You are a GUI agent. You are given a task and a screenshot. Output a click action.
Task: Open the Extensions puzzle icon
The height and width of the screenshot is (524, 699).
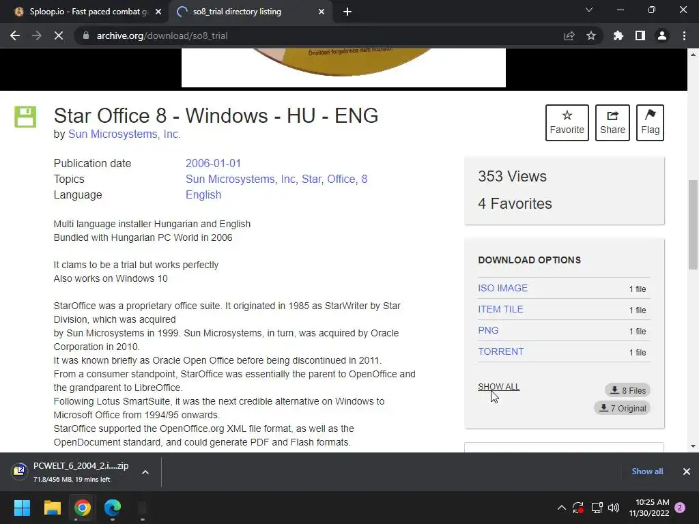pyautogui.click(x=618, y=35)
